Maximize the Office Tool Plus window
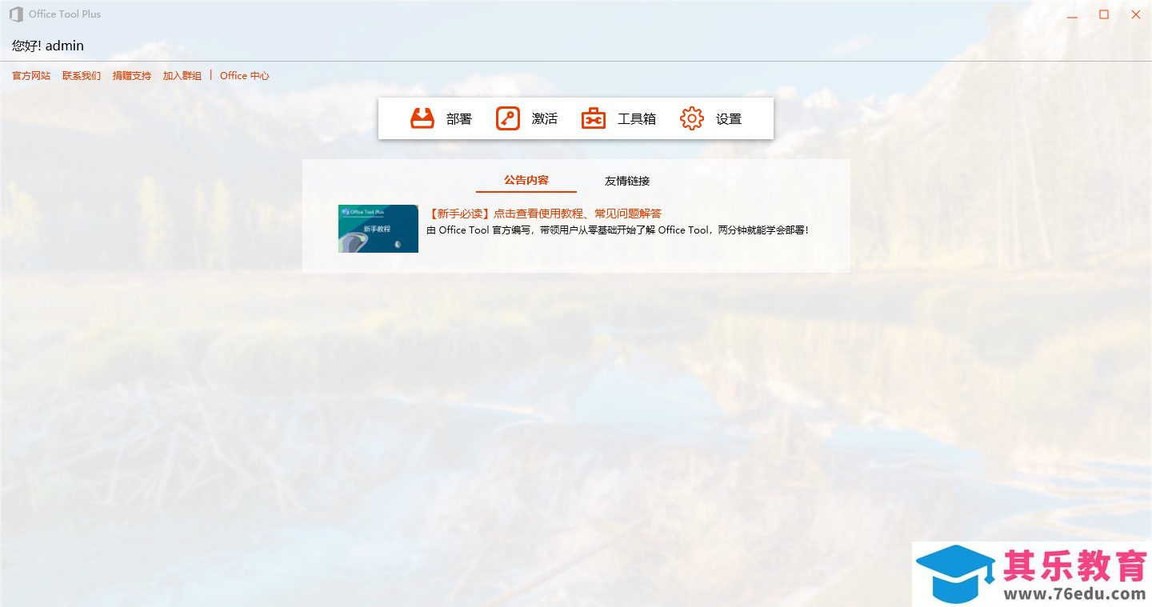 (x=1104, y=14)
